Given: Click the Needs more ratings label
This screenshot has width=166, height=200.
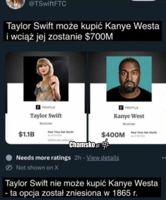Looking at the screenshot, I should [x=43, y=158].
